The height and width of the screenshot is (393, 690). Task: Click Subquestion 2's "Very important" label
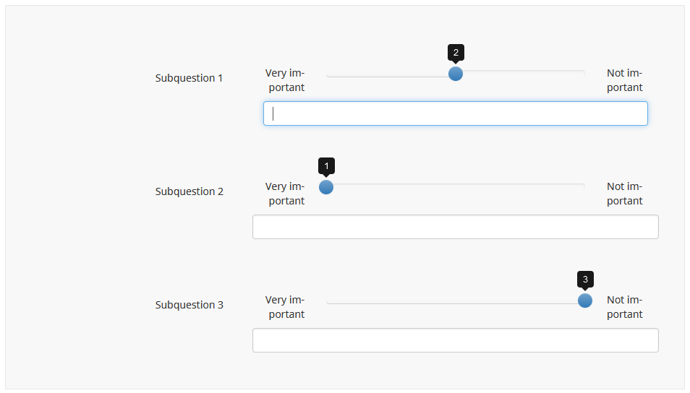286,194
